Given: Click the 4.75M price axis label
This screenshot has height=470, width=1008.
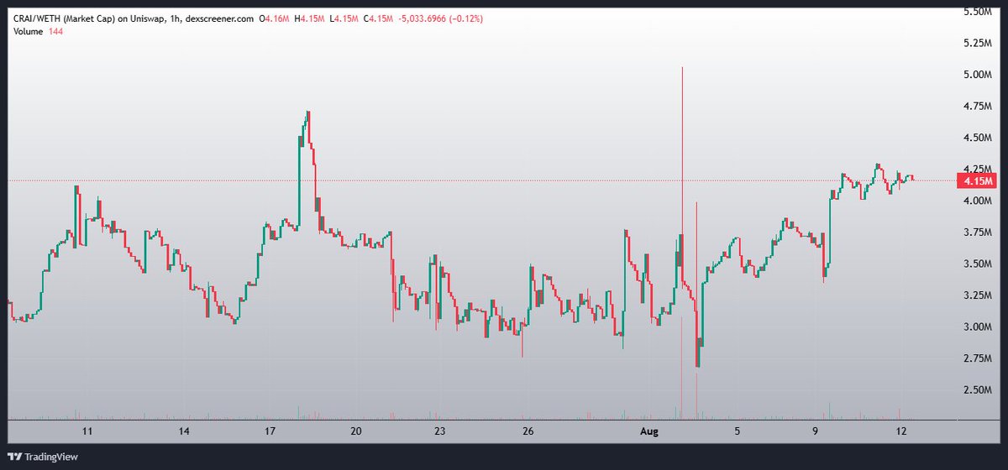Looking at the screenshot, I should coord(977,106).
